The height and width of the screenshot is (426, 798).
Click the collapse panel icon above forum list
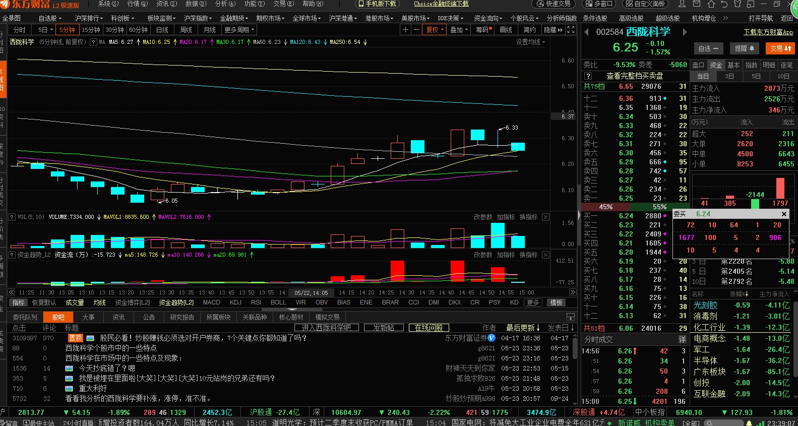571,317
